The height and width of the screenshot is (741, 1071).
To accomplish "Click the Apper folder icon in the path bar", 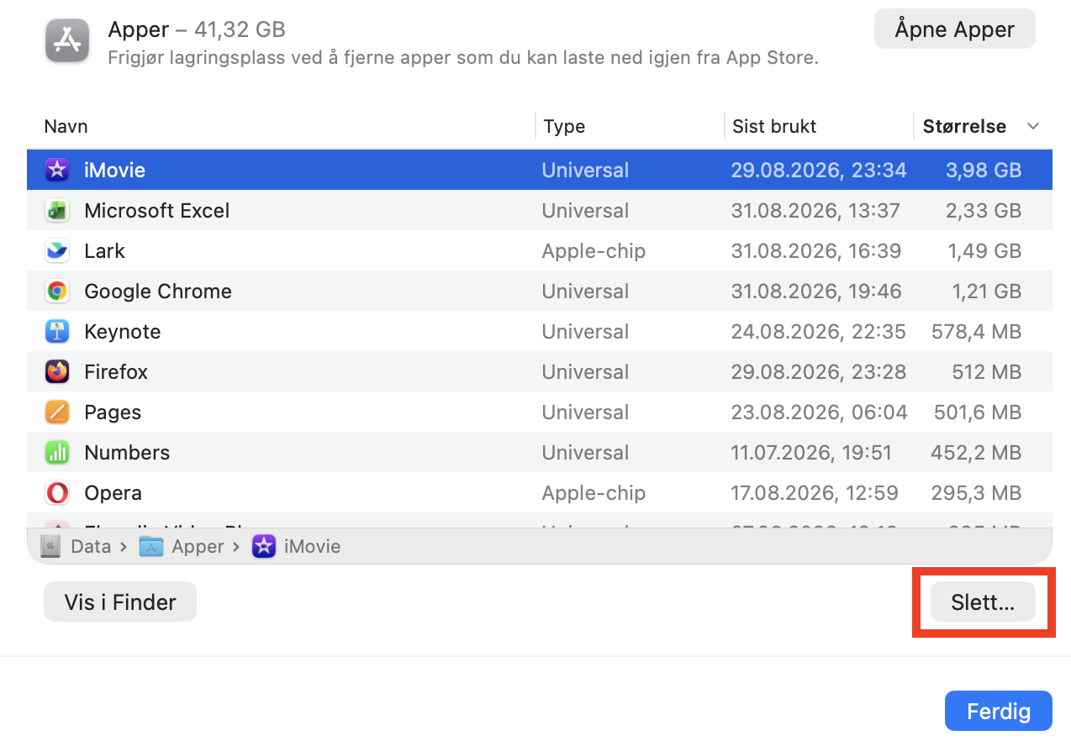I will pyautogui.click(x=150, y=547).
